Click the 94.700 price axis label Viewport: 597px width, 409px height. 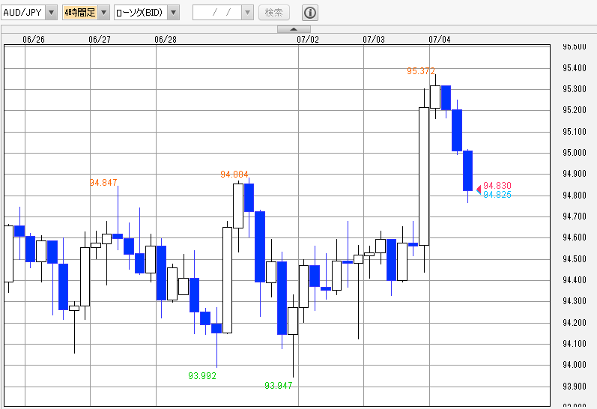click(575, 216)
